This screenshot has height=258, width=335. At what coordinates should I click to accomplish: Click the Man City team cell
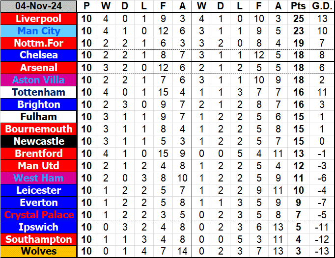(39, 31)
